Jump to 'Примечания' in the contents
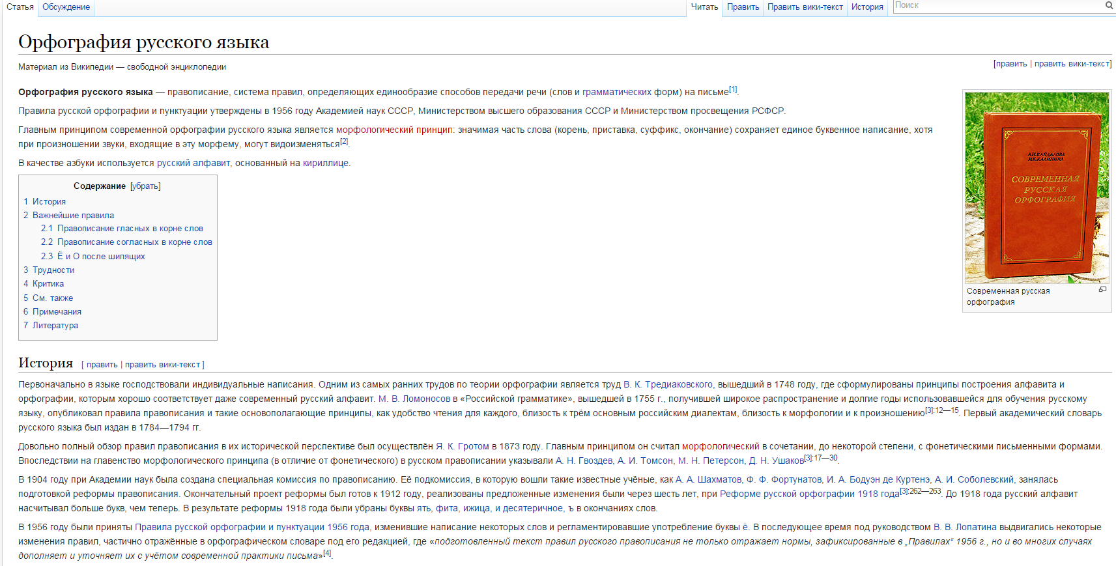Screen dimensions: 1116x566 pos(57,312)
